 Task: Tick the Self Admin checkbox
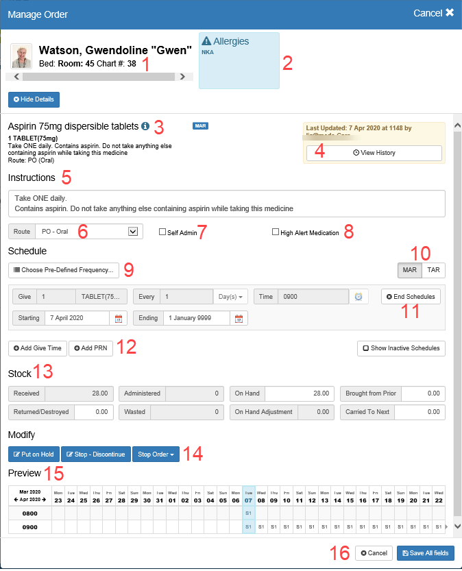(162, 232)
